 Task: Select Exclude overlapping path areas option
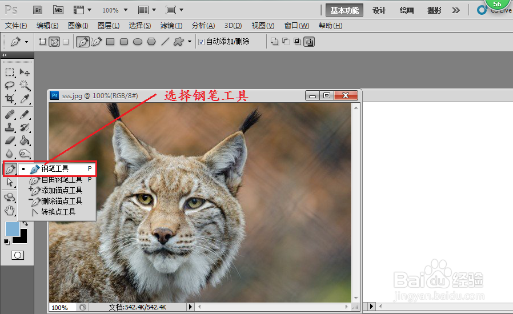point(309,42)
